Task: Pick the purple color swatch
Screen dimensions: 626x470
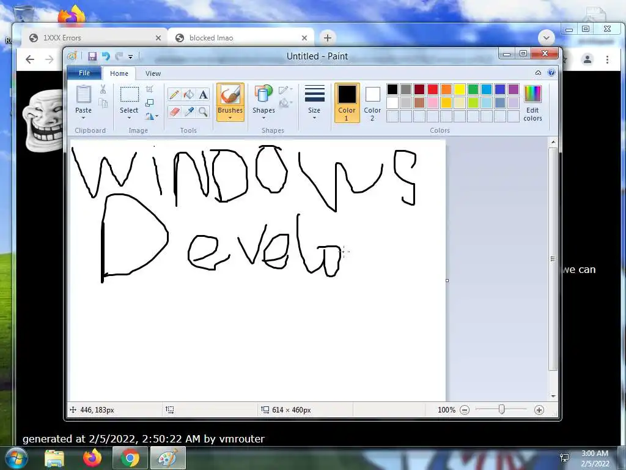Action: tap(514, 89)
